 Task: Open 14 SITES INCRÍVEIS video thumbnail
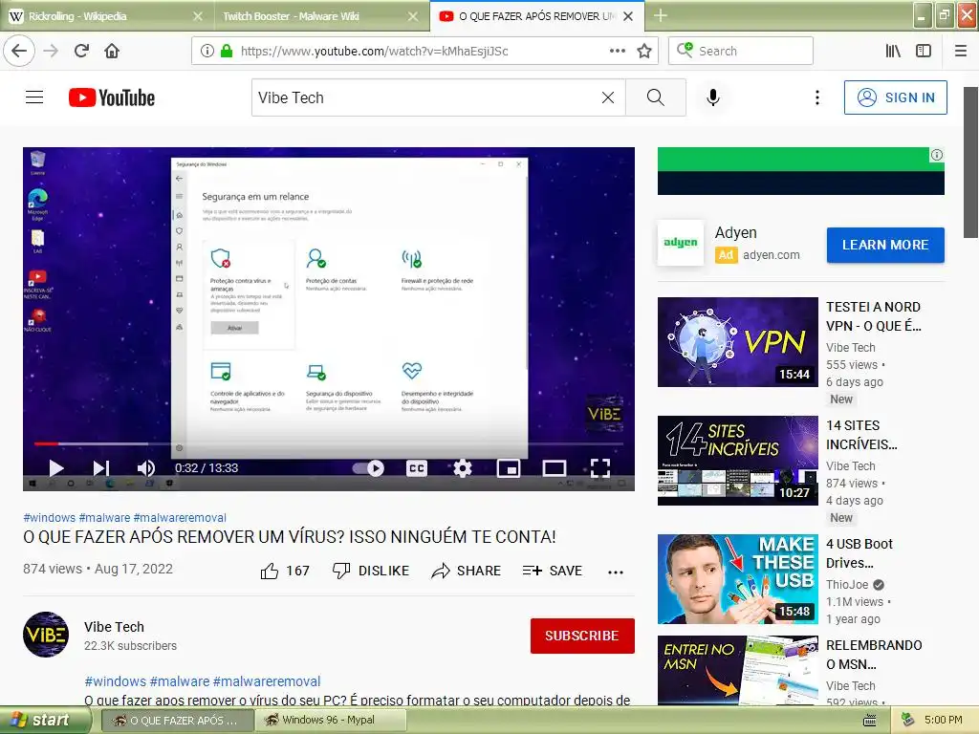click(x=738, y=461)
